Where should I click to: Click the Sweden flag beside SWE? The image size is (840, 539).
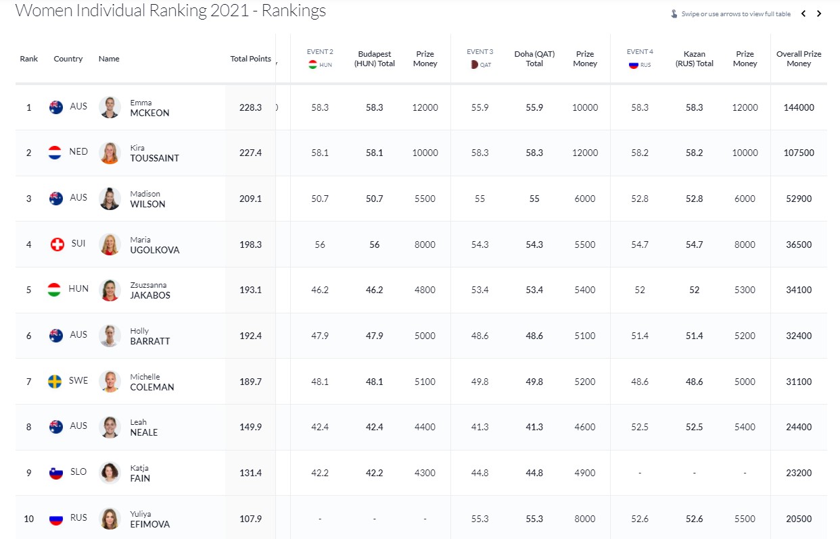[55, 381]
